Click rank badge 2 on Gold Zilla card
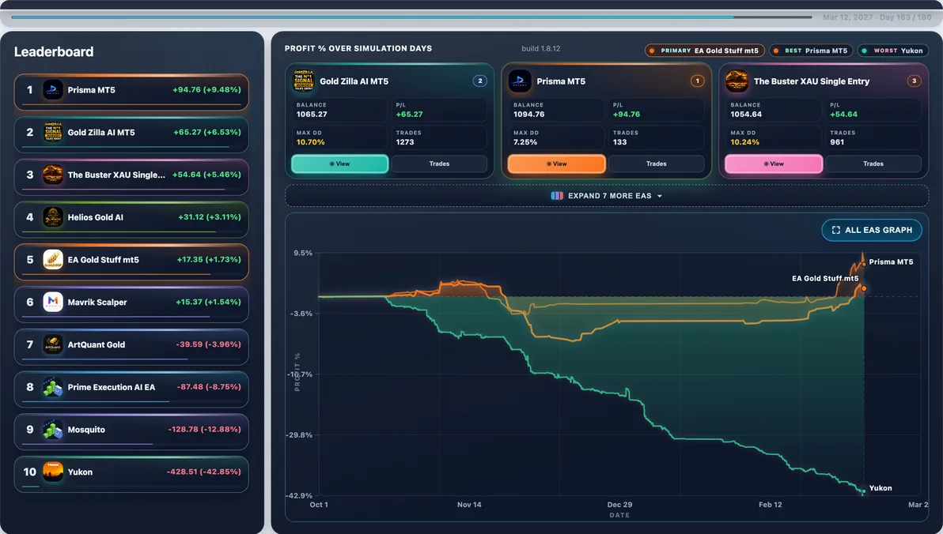943x534 pixels. tap(480, 81)
